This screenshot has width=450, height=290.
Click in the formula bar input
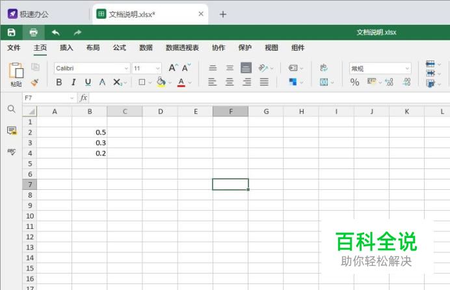point(269,98)
